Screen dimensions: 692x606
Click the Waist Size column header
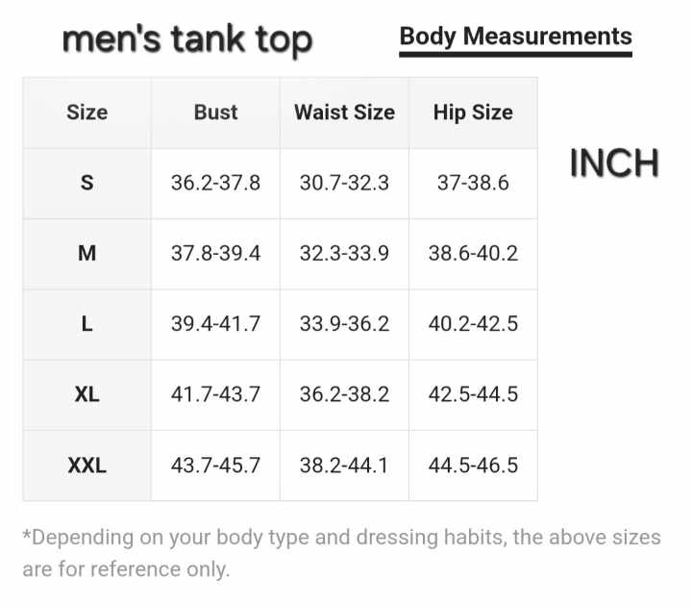coord(344,113)
